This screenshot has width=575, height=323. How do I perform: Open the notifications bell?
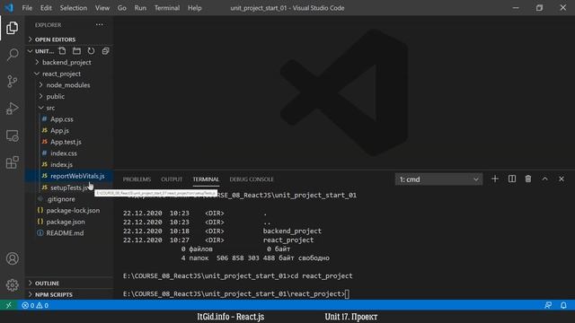pos(563,305)
